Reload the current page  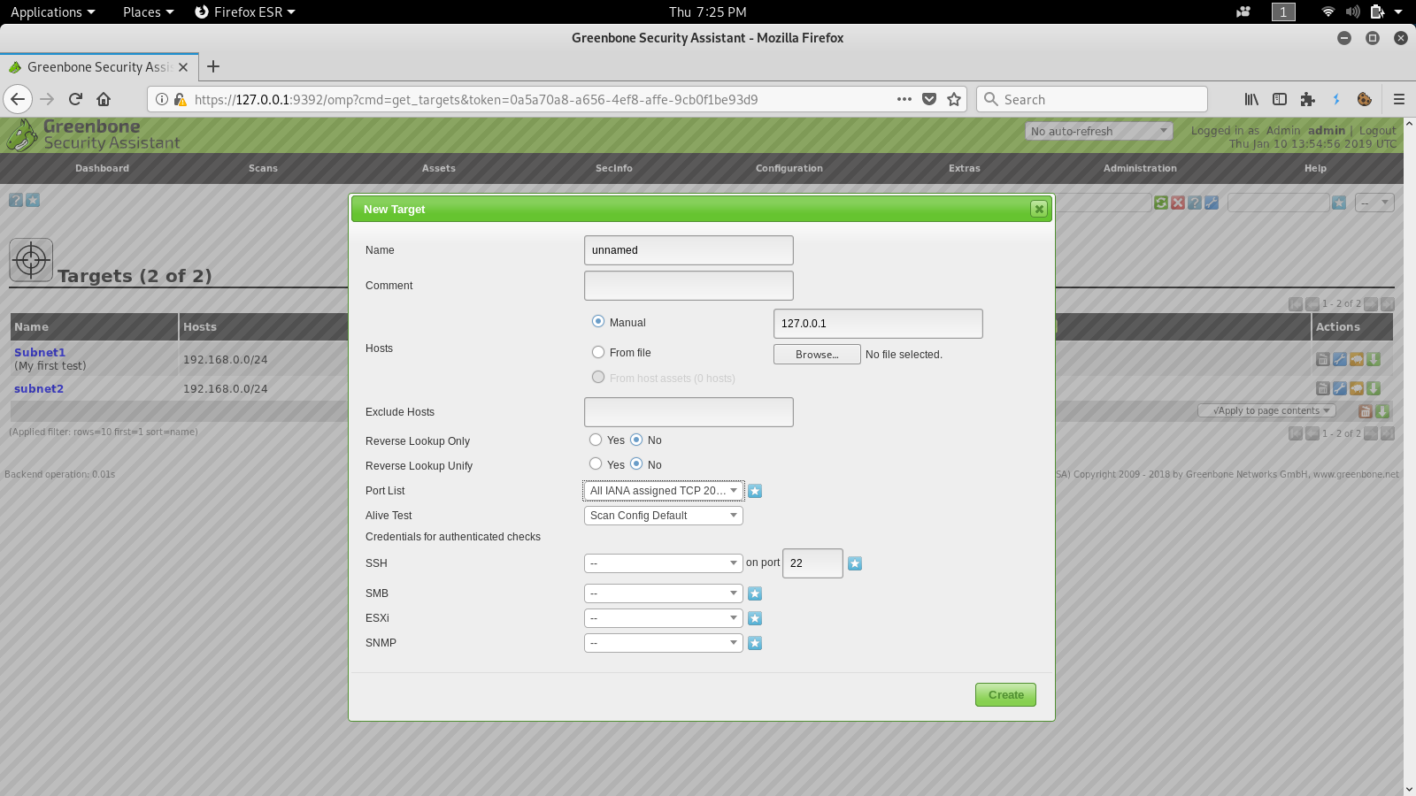pos(75,99)
